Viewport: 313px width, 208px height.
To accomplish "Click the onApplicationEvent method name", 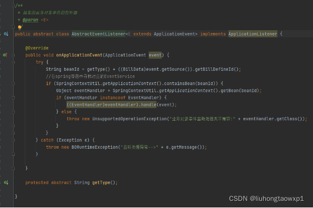I will (79, 55).
